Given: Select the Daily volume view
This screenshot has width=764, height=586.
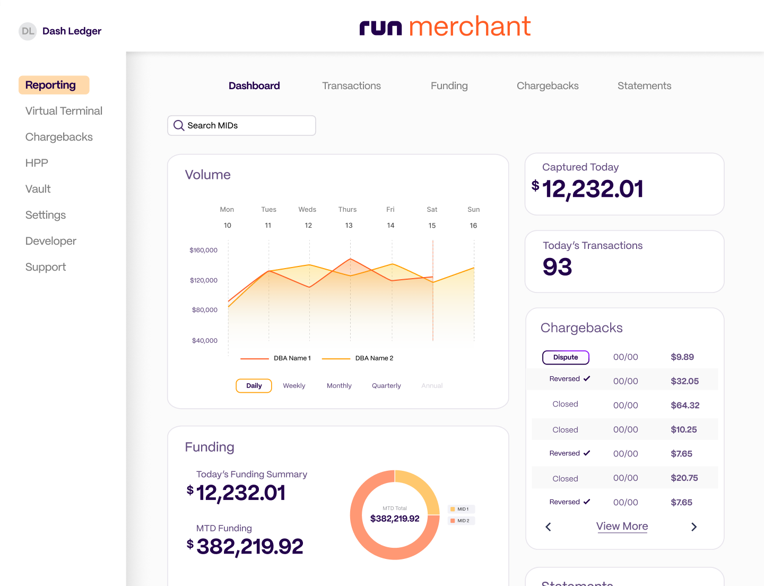Looking at the screenshot, I should point(254,385).
